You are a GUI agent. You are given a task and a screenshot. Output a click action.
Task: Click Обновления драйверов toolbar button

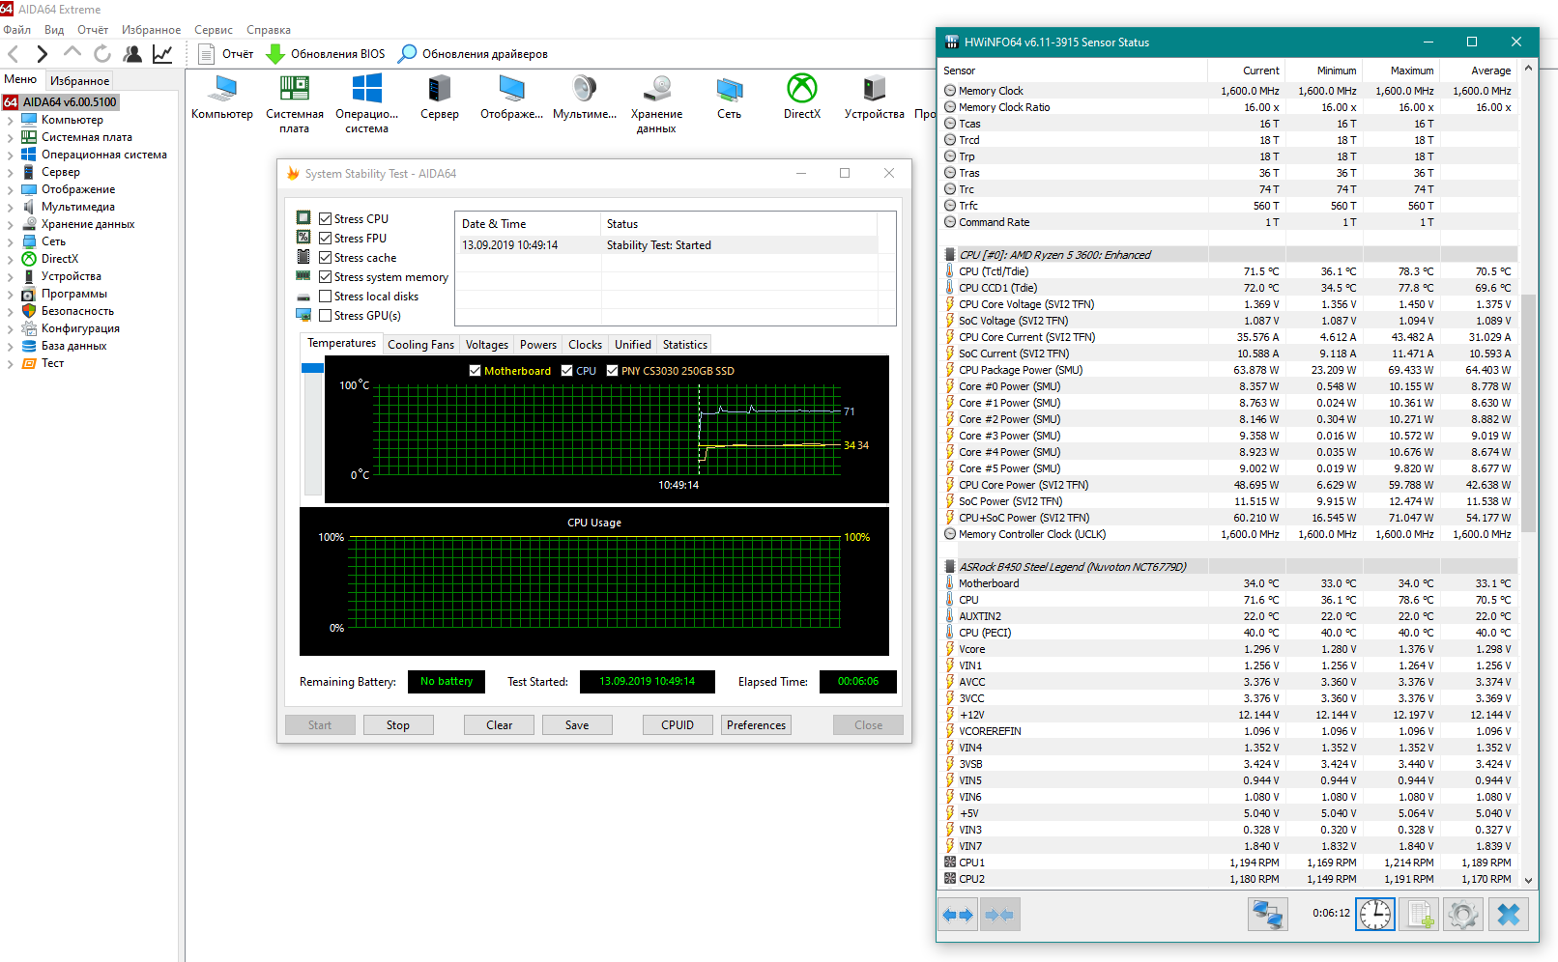point(474,54)
